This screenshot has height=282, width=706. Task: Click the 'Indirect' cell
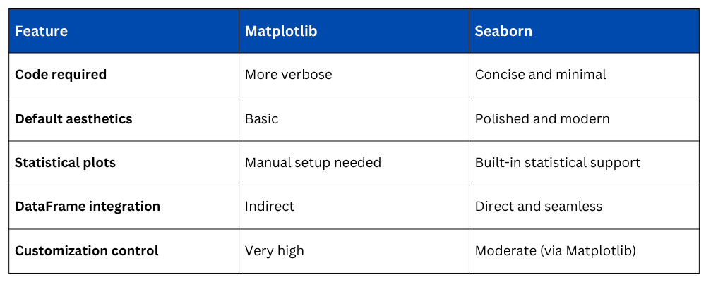point(270,207)
